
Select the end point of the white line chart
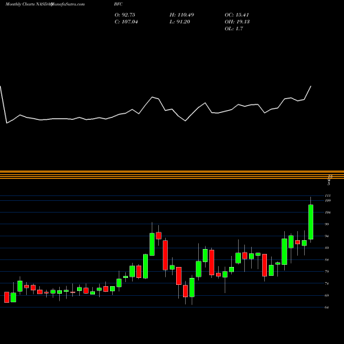tap(311, 86)
